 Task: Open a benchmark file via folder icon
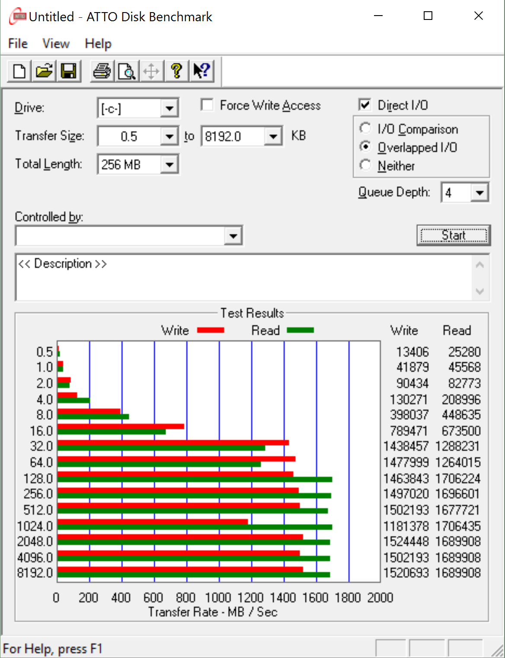pyautogui.click(x=44, y=71)
